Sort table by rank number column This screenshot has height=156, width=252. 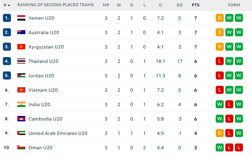tap(7, 5)
